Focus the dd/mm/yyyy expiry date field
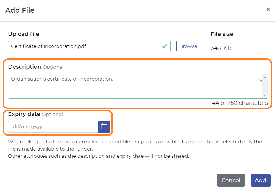 click(x=53, y=127)
